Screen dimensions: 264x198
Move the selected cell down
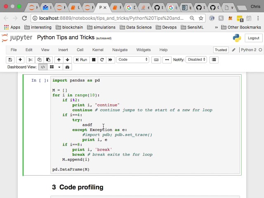click(68, 60)
